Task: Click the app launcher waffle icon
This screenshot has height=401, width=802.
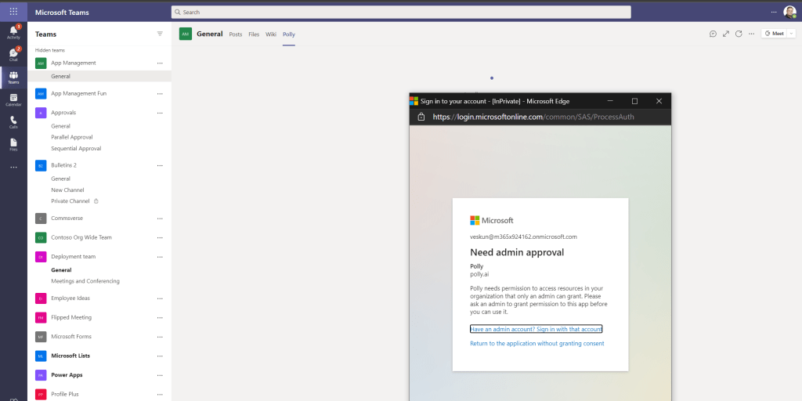Action: pyautogui.click(x=13, y=12)
